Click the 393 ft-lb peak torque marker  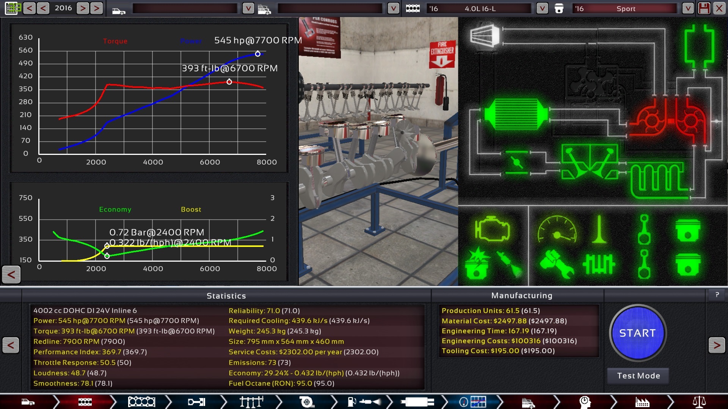229,82
